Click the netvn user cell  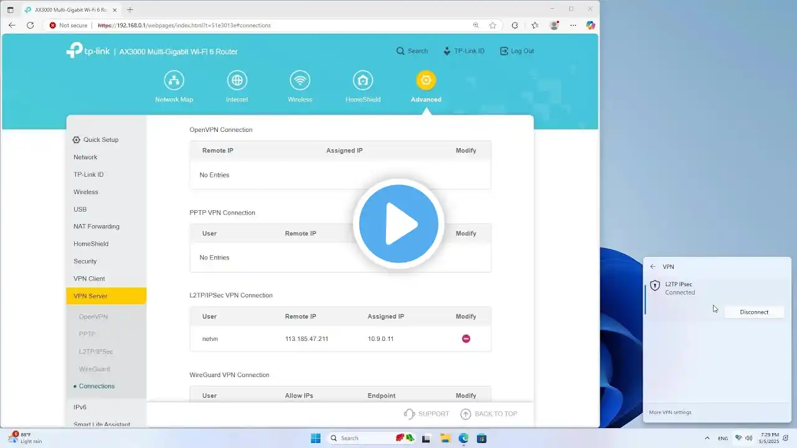tap(210, 339)
